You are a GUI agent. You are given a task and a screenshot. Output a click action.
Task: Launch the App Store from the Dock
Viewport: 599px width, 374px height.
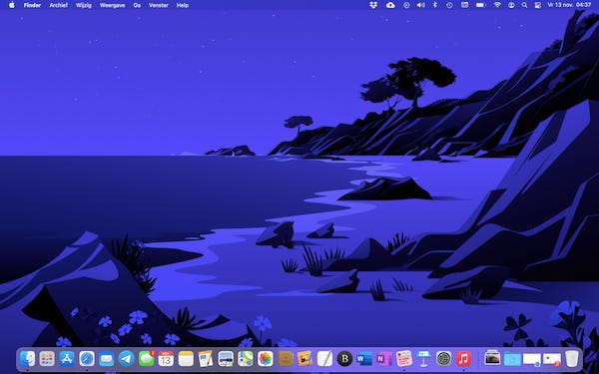(67, 359)
